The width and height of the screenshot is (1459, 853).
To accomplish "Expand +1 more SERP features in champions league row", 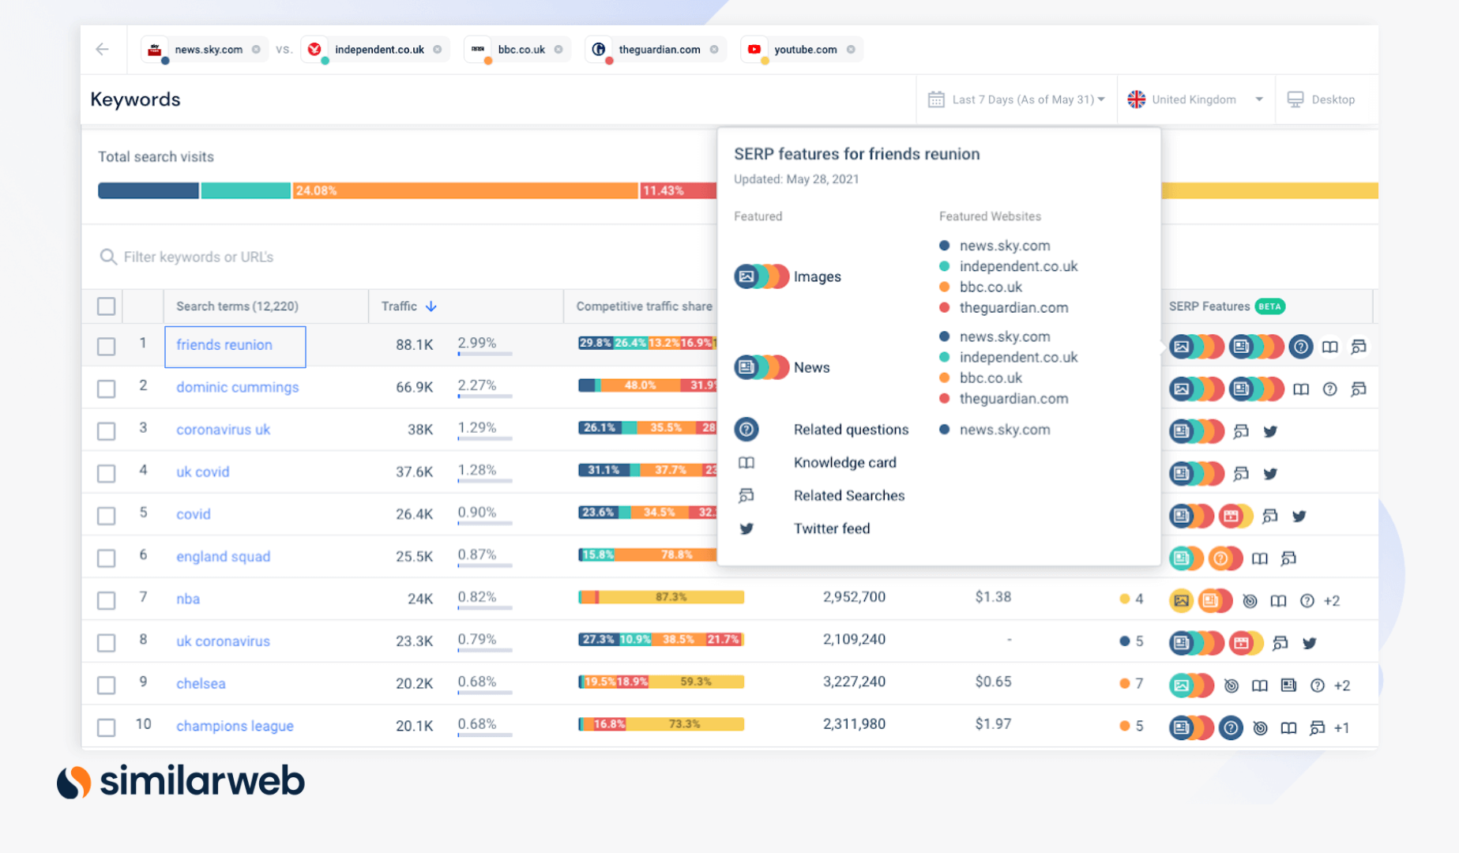I will (x=1341, y=728).
